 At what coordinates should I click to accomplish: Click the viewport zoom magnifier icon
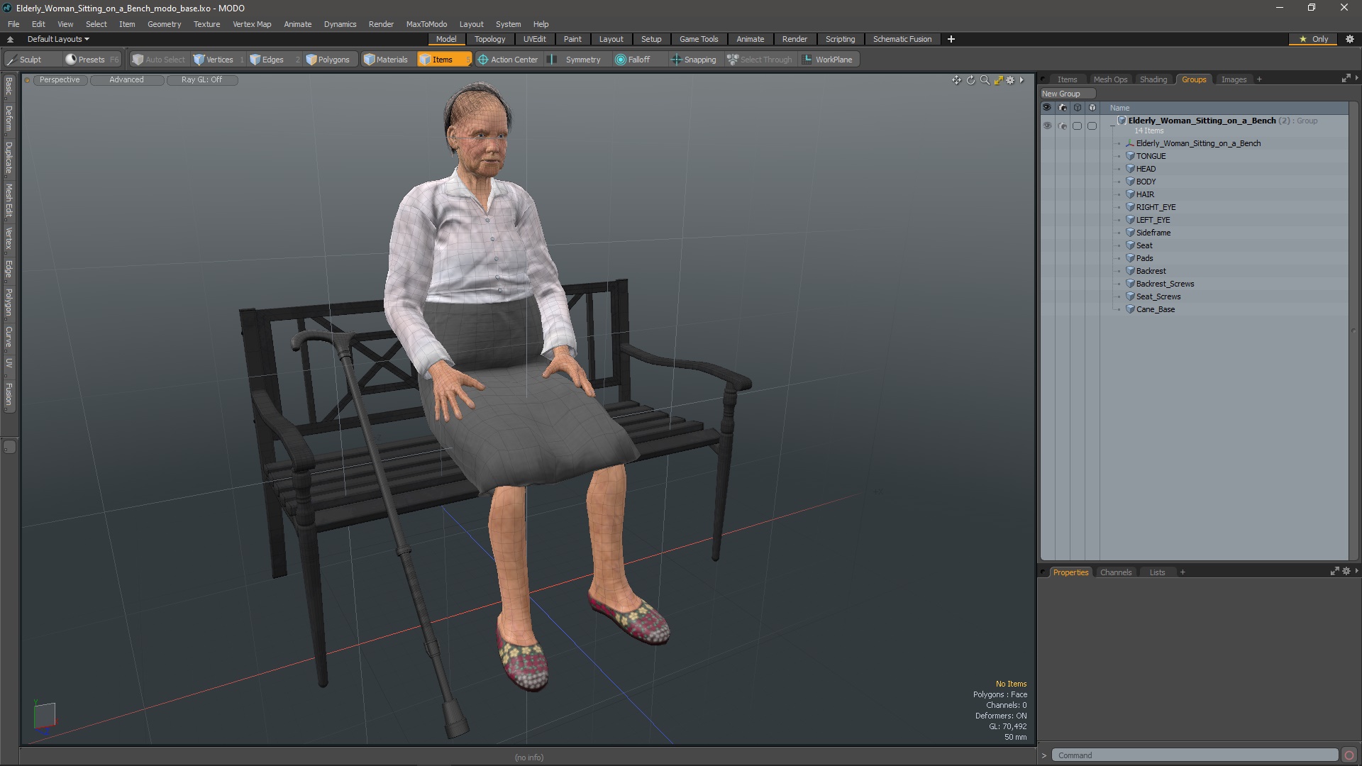(x=985, y=80)
